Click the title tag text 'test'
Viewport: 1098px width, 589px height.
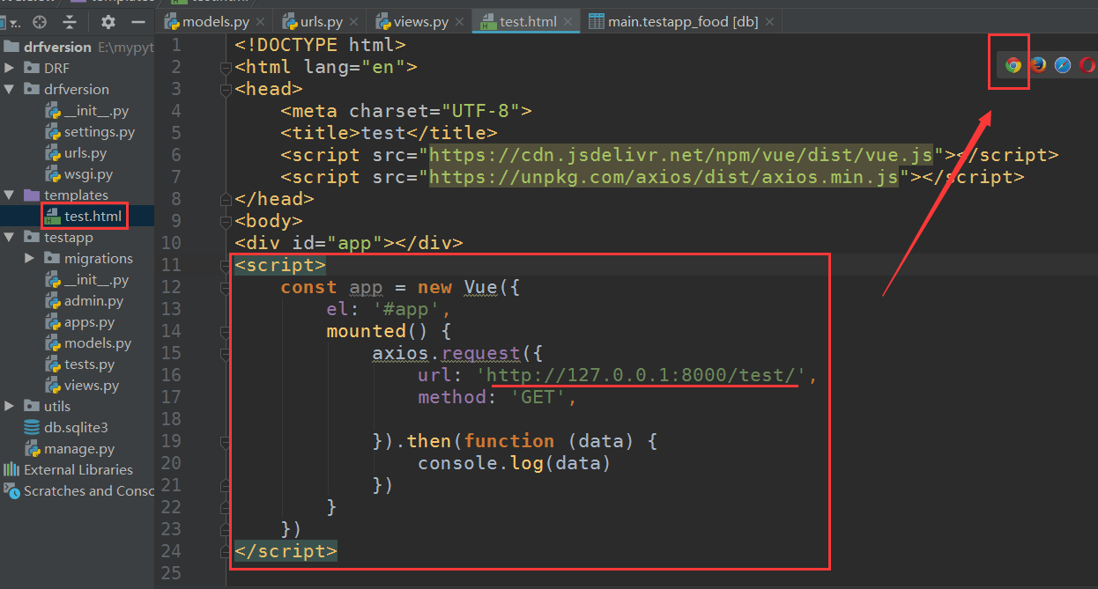click(383, 133)
